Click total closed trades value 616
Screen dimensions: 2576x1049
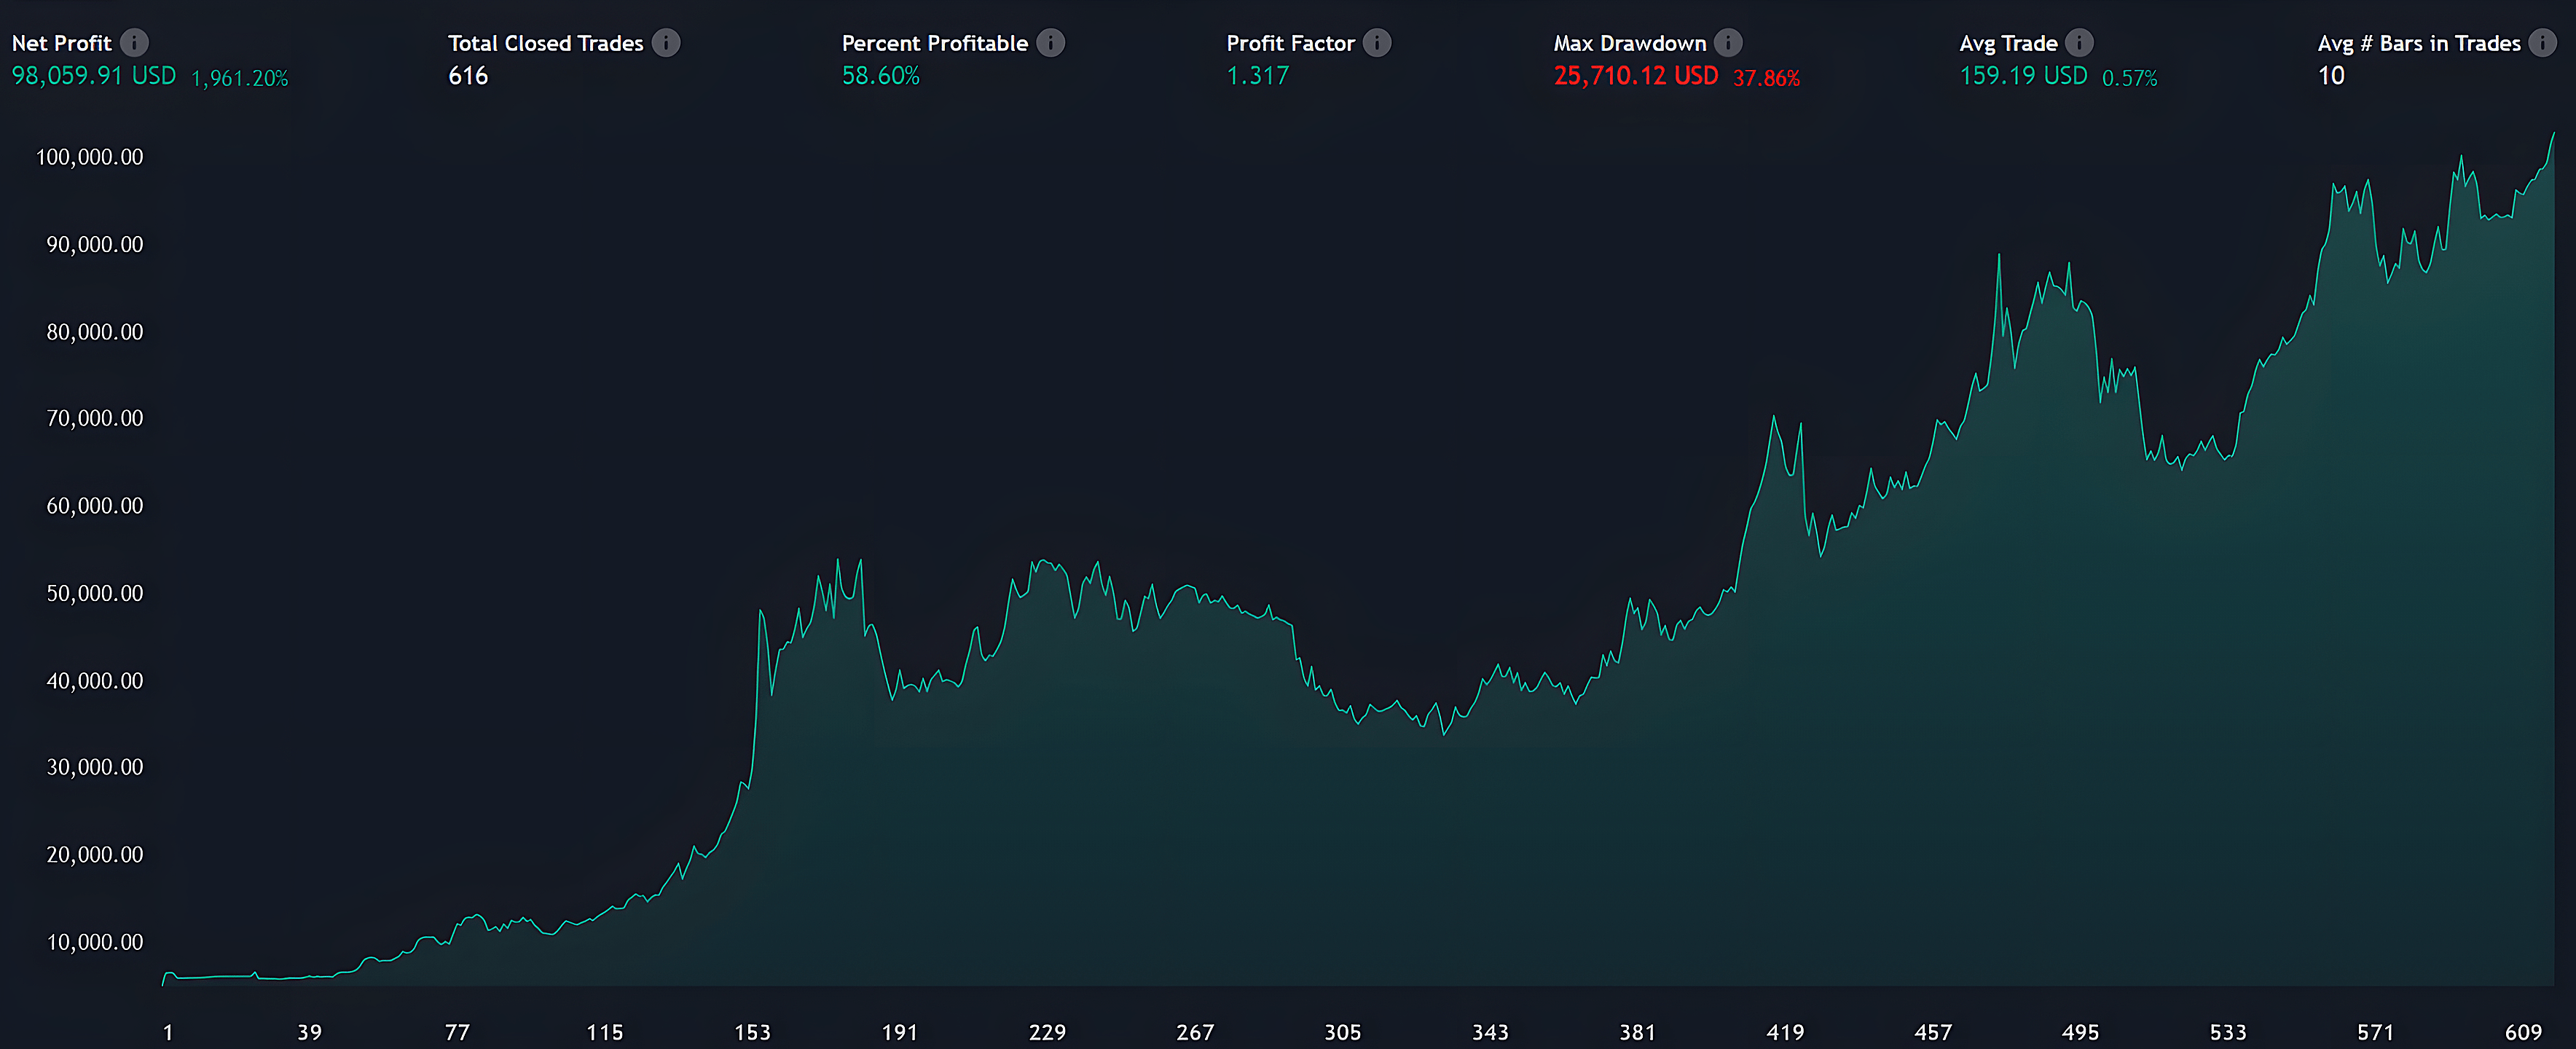[x=468, y=76]
